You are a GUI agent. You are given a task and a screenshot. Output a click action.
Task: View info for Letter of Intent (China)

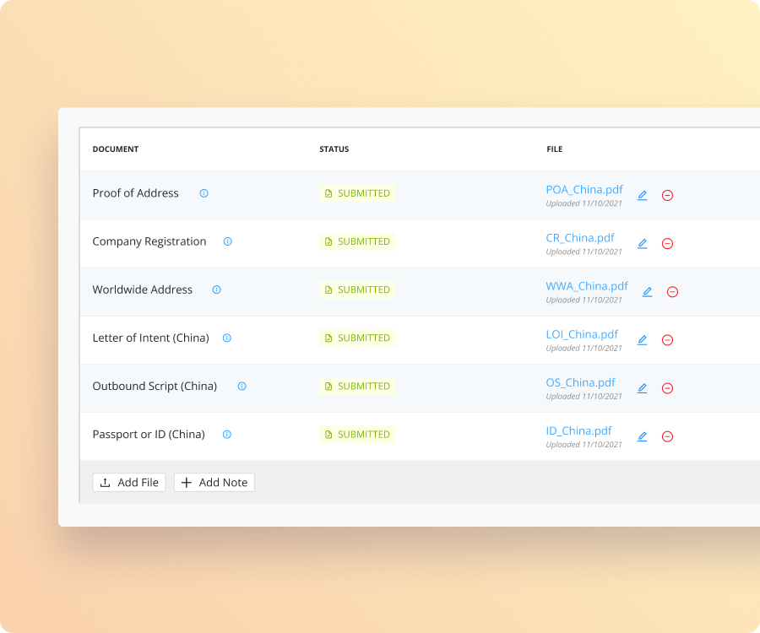tap(226, 338)
